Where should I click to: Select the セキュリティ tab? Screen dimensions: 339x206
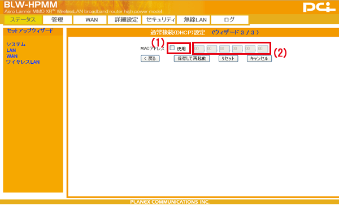[160, 20]
